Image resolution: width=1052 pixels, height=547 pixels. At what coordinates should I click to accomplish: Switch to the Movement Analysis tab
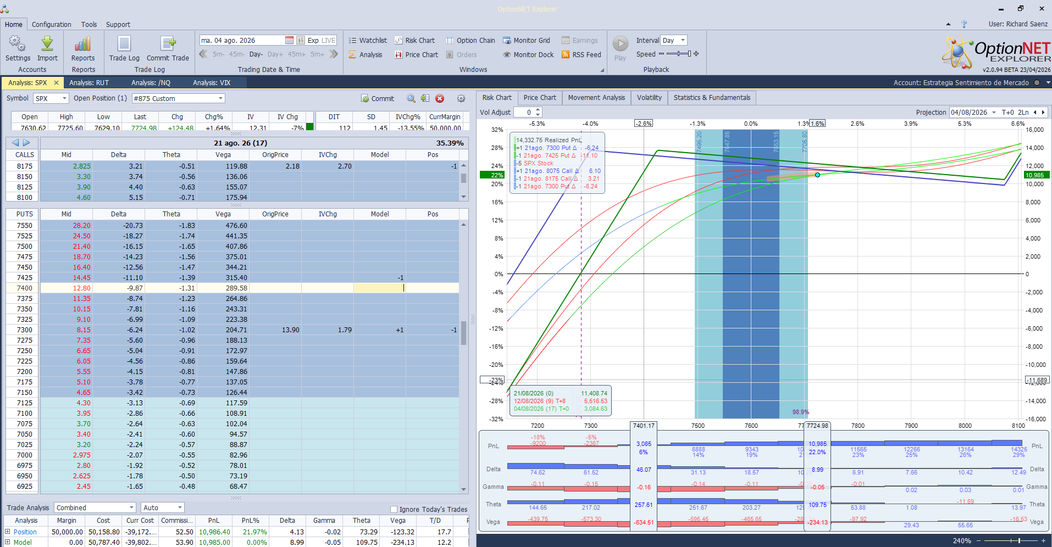pos(596,98)
